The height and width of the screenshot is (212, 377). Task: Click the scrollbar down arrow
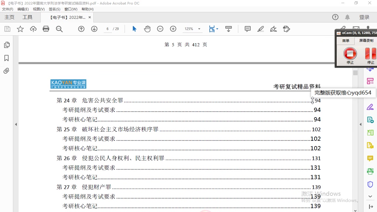(355, 210)
